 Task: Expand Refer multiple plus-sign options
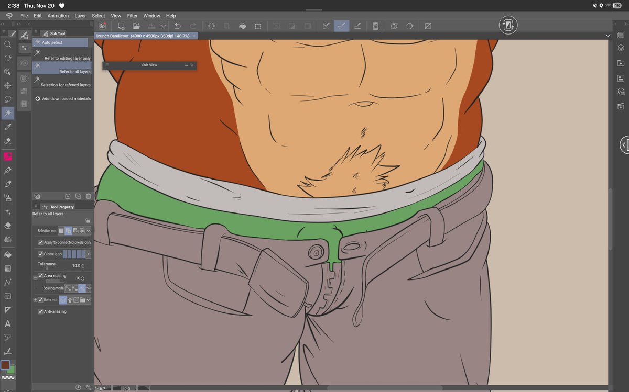coord(35,300)
